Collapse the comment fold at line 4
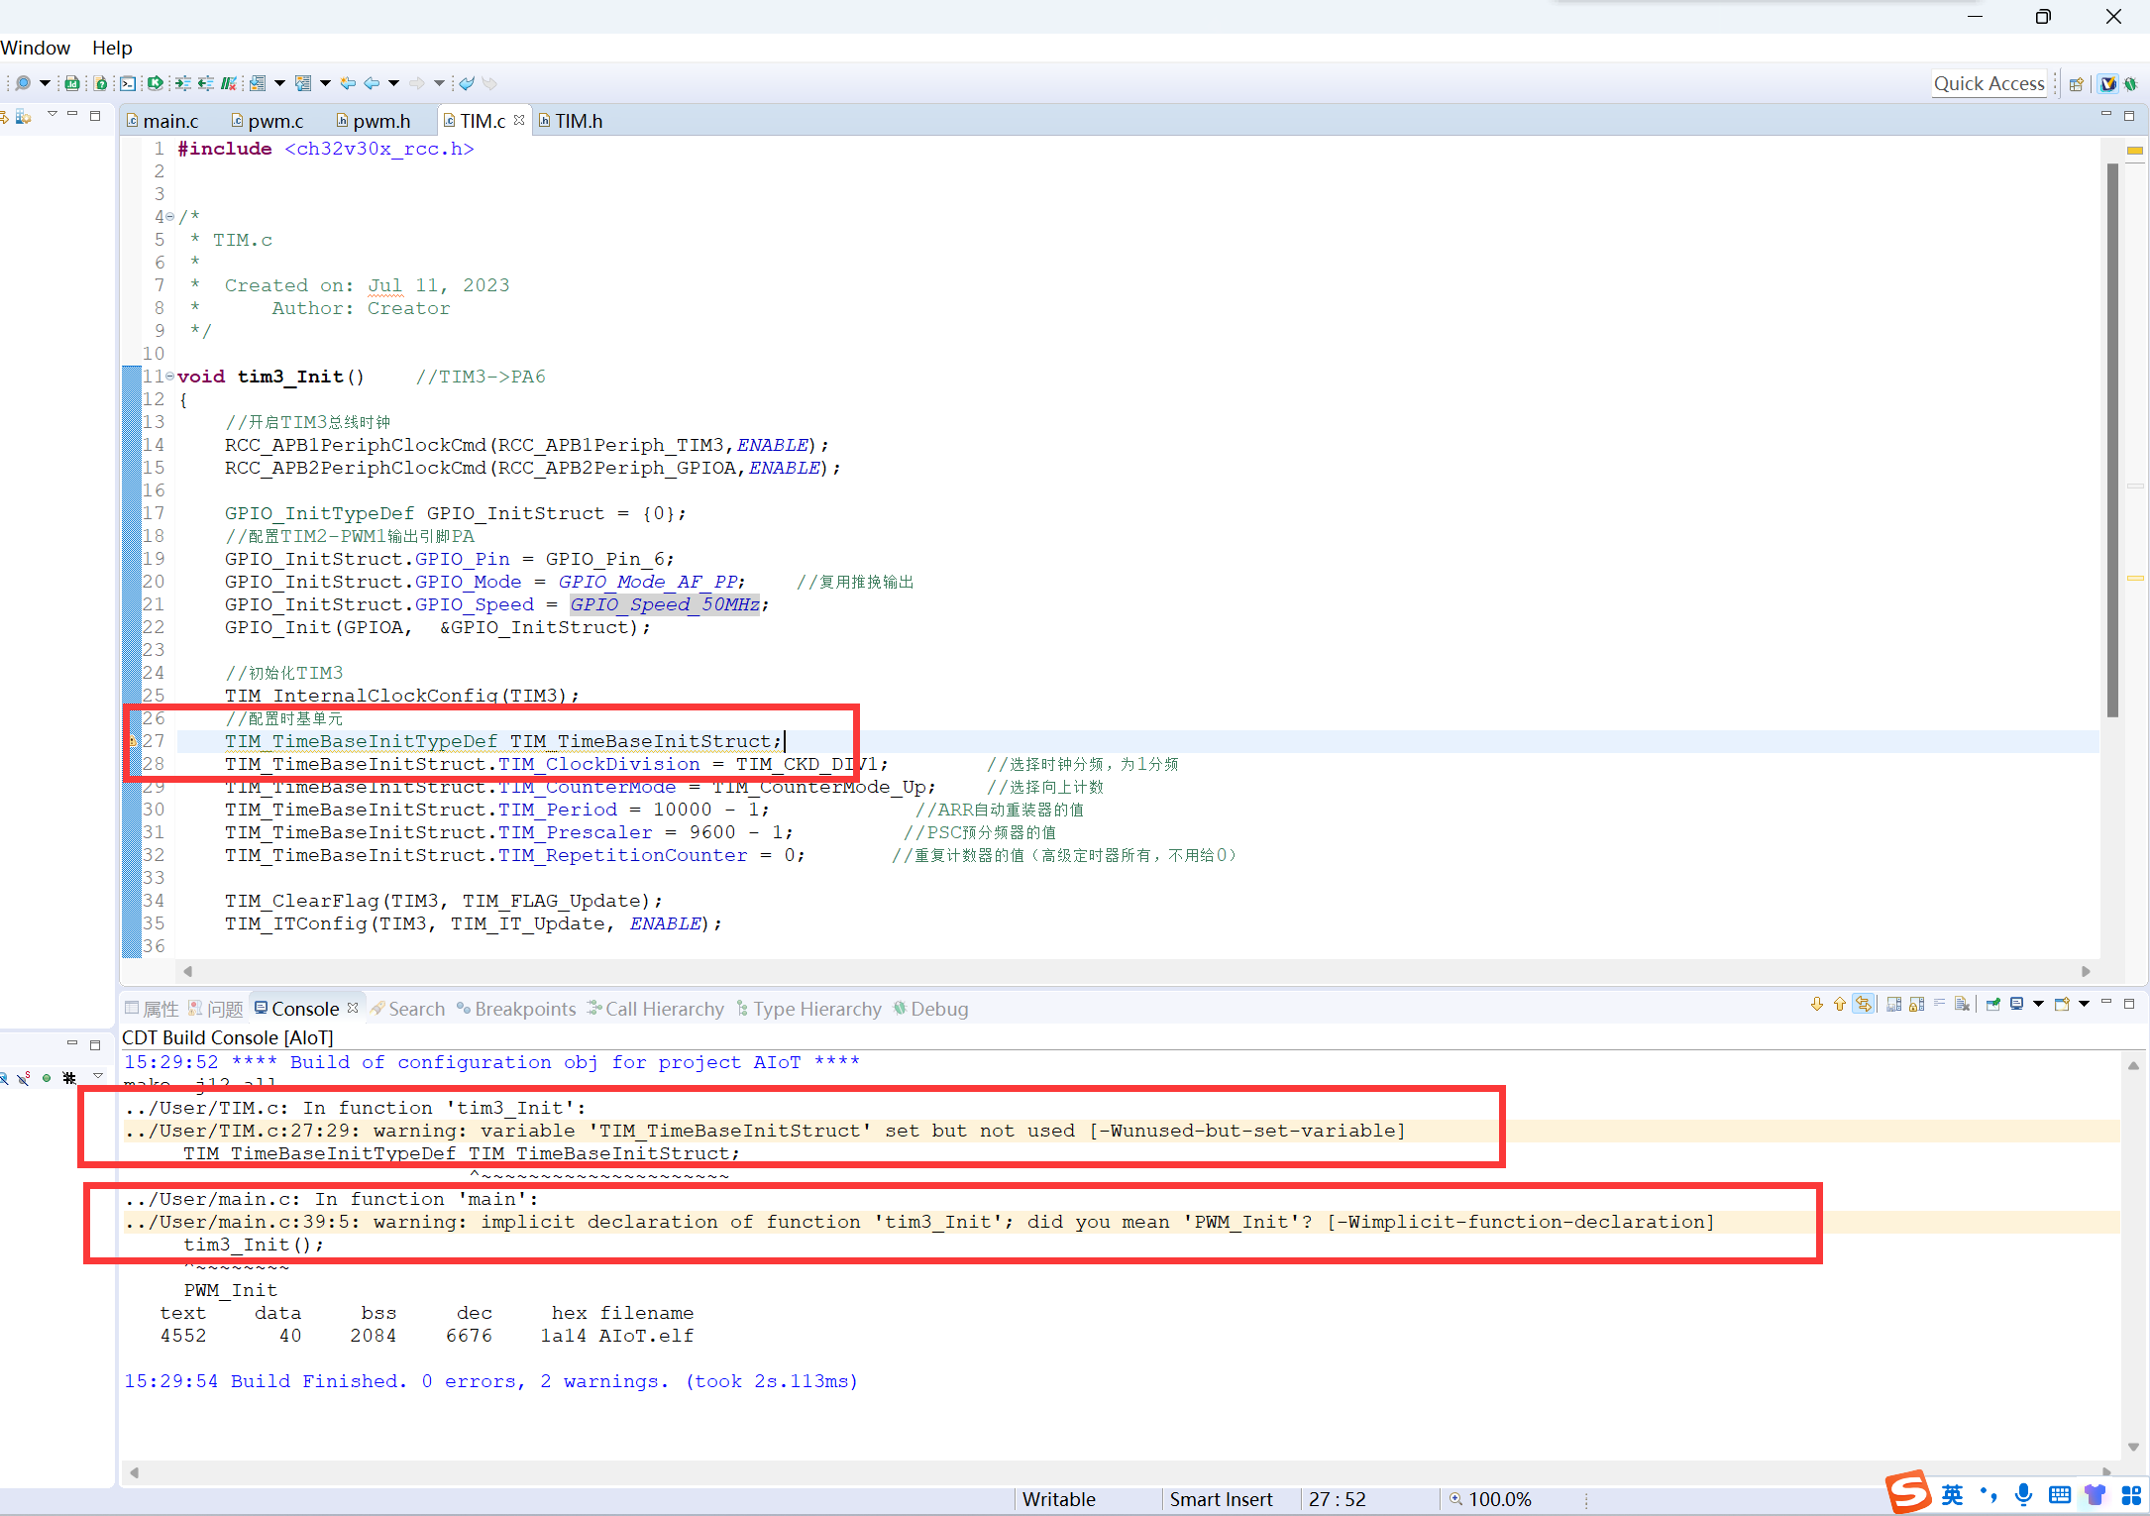 [170, 216]
